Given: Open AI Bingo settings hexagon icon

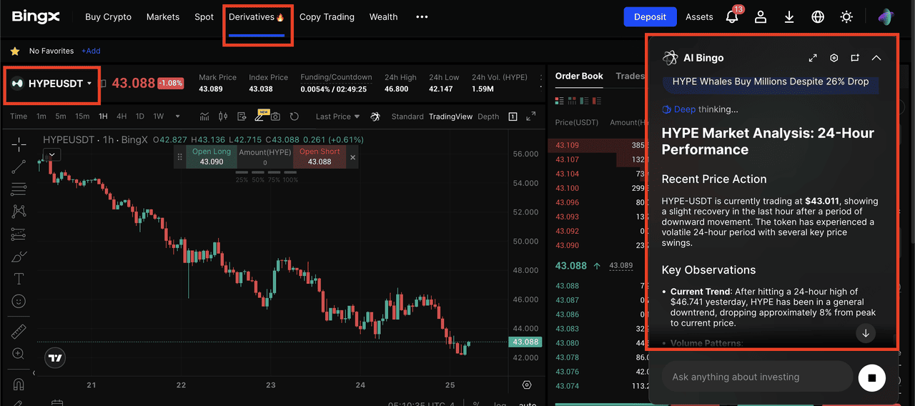Looking at the screenshot, I should click(834, 58).
